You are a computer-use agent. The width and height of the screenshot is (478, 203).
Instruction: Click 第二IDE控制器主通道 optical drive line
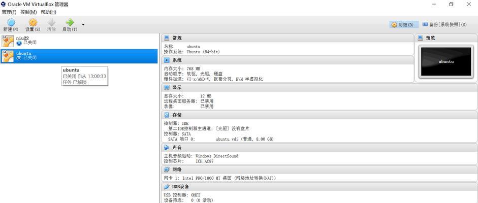pyautogui.click(x=208, y=129)
